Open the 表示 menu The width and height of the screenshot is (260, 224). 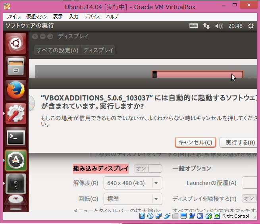pyautogui.click(x=58, y=17)
